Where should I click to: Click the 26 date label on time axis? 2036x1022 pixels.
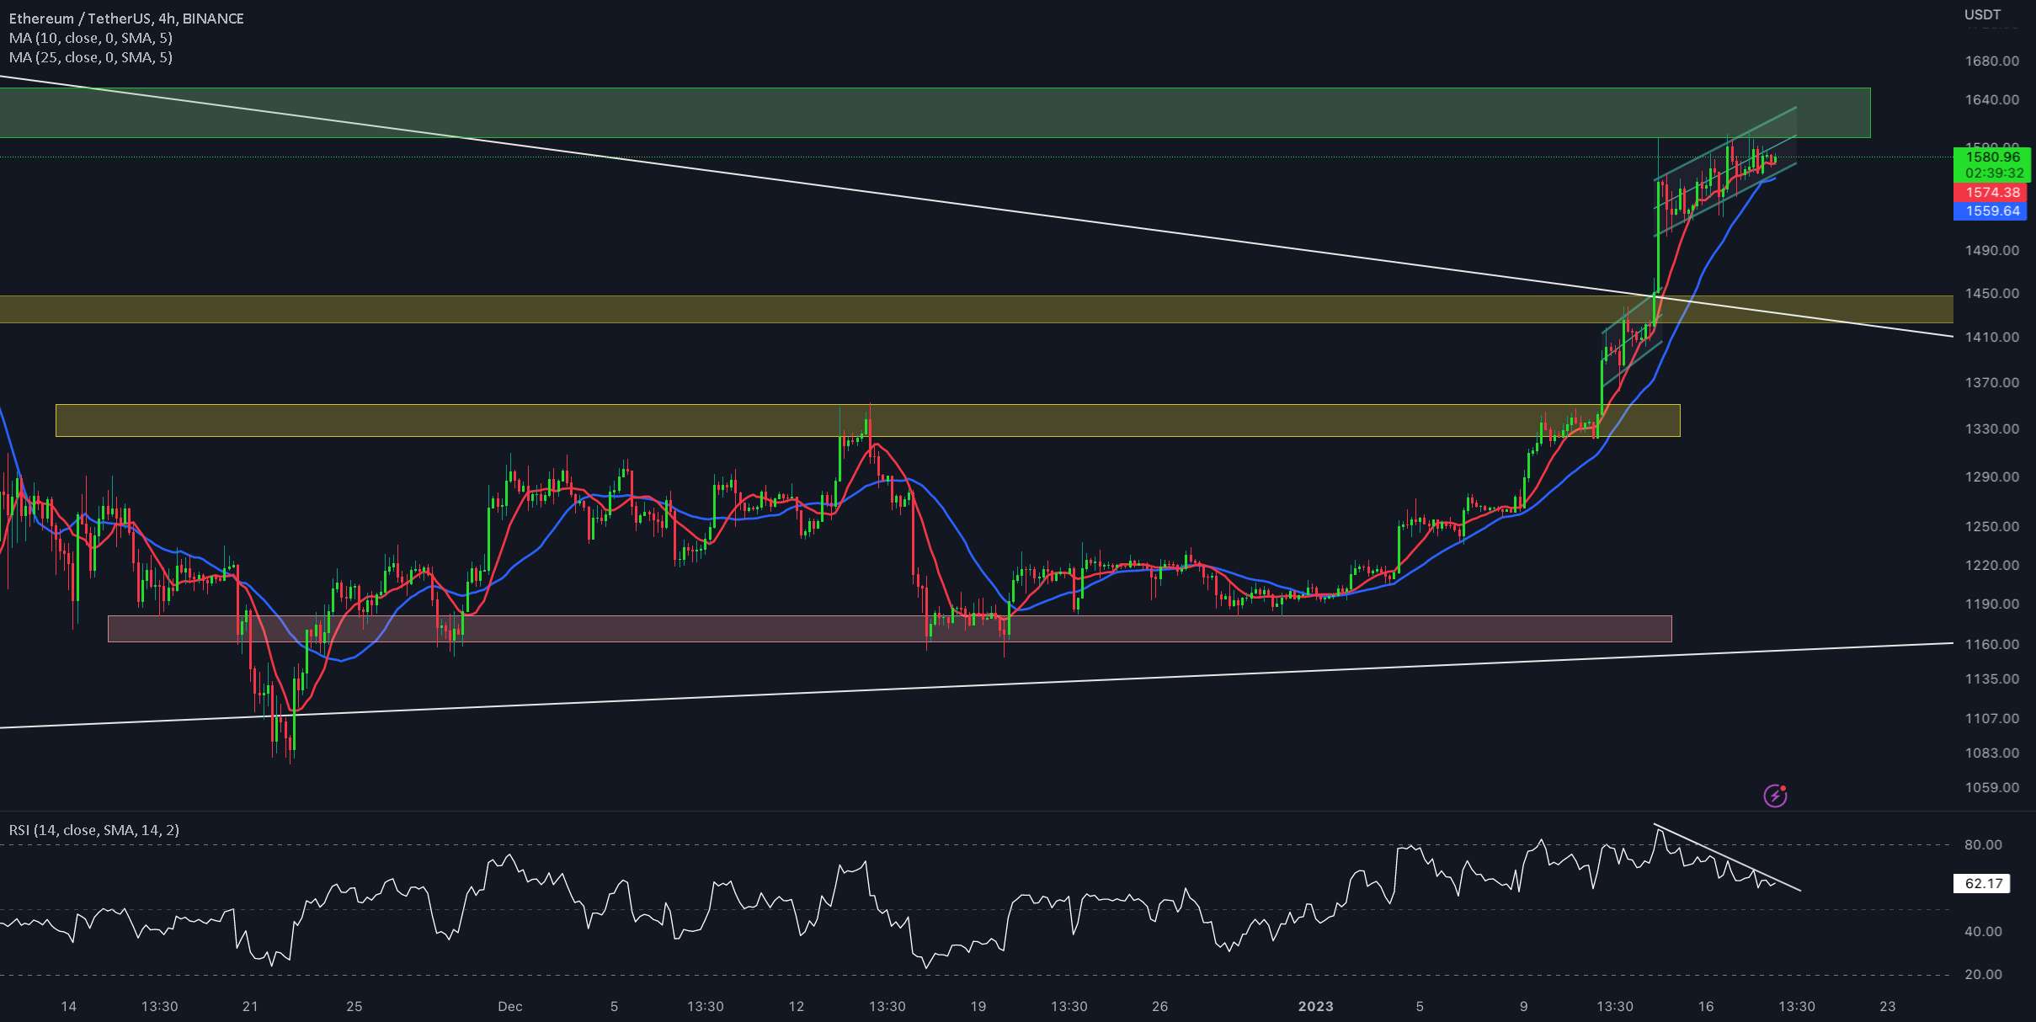pyautogui.click(x=1159, y=1006)
